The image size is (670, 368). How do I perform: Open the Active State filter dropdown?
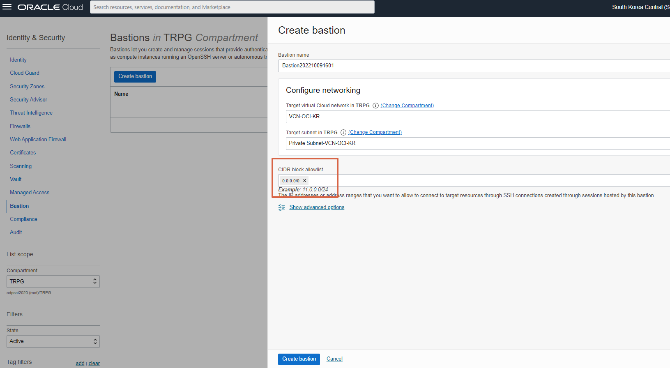[53, 341]
